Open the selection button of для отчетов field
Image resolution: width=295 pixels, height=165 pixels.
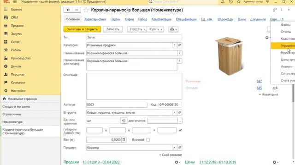tap(180, 121)
